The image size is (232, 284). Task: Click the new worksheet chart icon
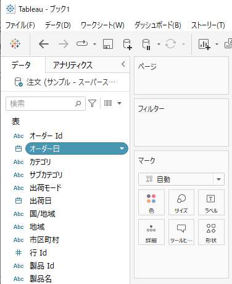(204, 44)
